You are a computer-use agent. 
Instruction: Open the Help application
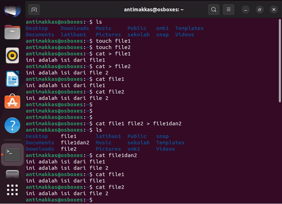(12, 125)
